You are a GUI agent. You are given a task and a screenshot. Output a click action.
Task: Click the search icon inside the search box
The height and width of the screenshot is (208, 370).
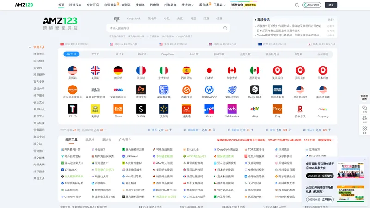pyautogui.click(x=225, y=28)
